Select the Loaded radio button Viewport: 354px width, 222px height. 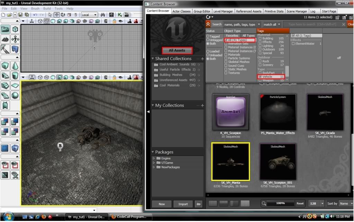coord(208,51)
